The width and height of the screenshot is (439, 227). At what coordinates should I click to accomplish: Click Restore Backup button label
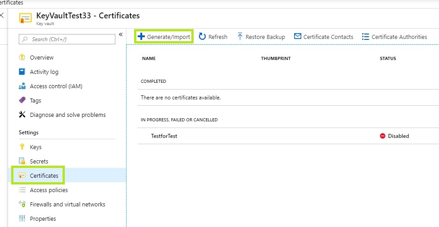266,37
